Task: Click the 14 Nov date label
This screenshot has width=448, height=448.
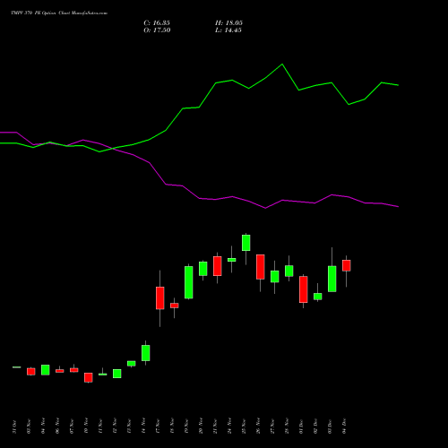Action: 143,426
